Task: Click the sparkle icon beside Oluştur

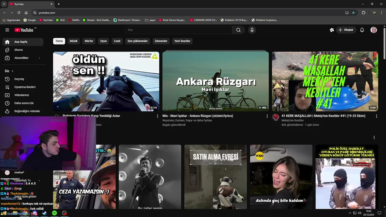Action: pos(332,30)
